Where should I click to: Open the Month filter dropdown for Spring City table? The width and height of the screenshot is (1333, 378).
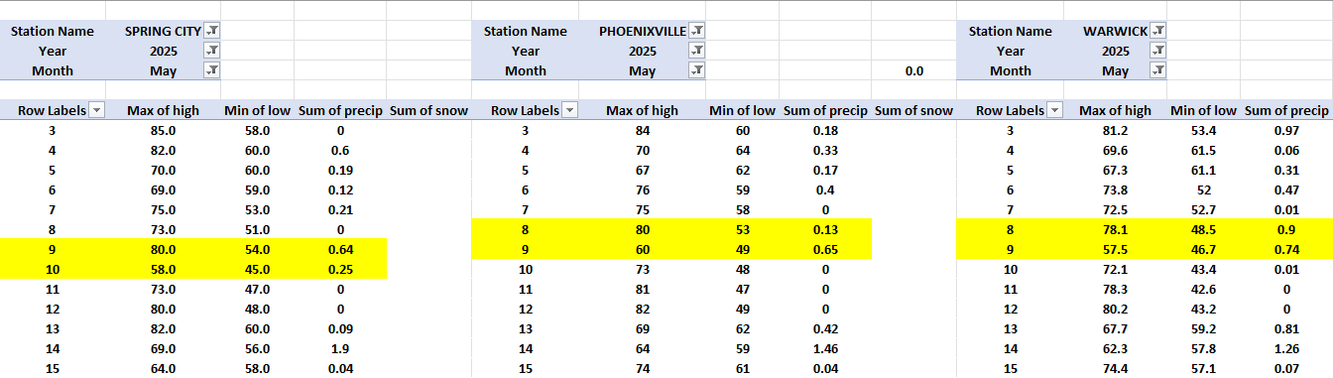[x=212, y=70]
